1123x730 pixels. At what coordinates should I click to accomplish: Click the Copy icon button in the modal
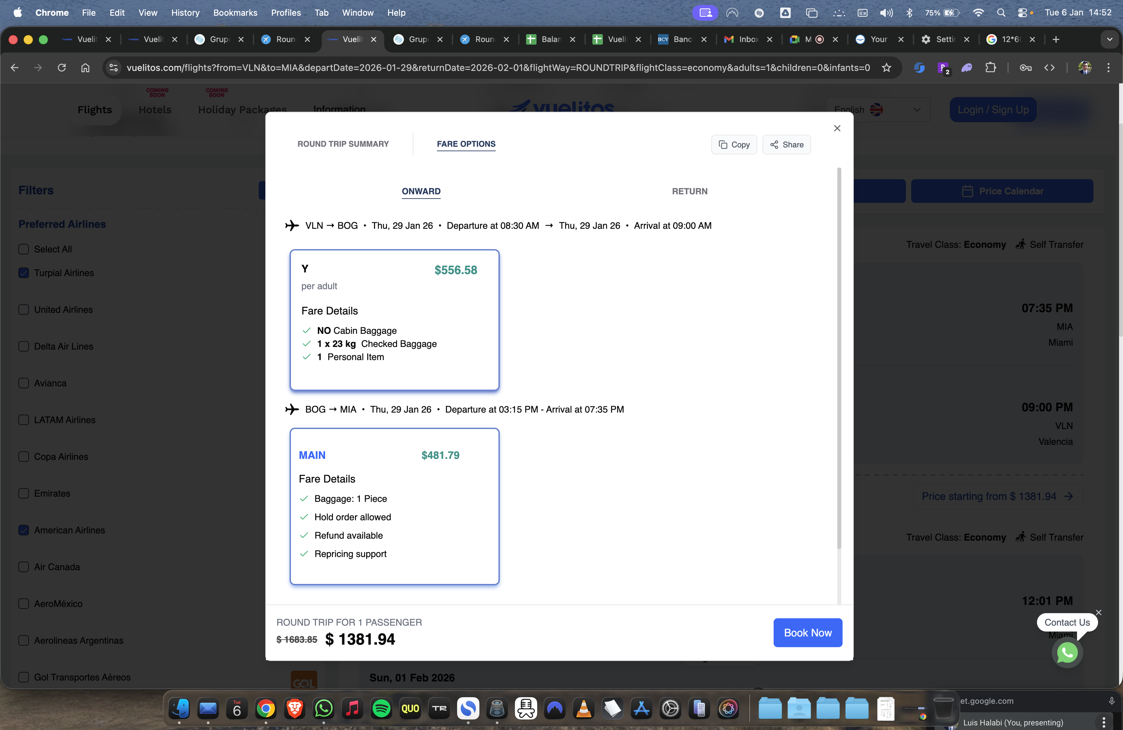click(734, 145)
